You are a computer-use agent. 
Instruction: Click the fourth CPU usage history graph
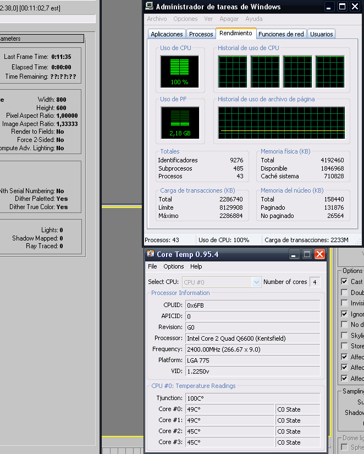click(330, 72)
